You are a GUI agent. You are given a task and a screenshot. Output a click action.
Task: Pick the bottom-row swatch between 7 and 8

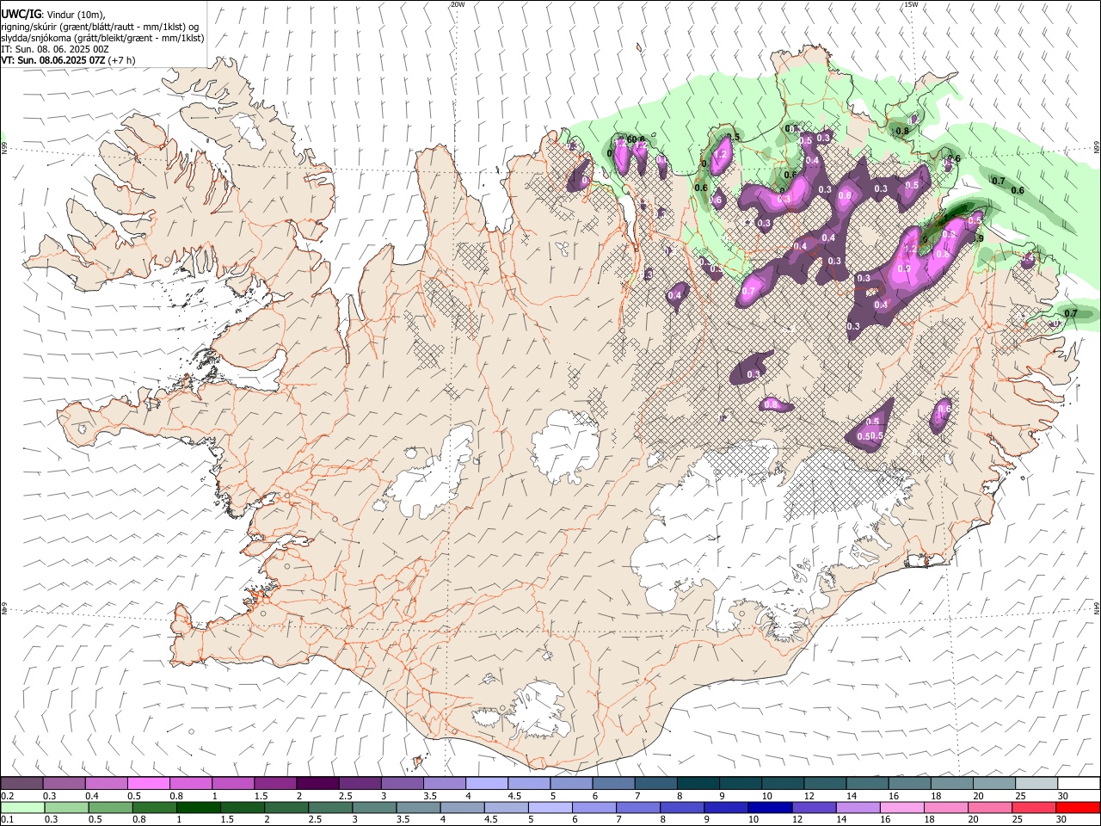pos(637,808)
